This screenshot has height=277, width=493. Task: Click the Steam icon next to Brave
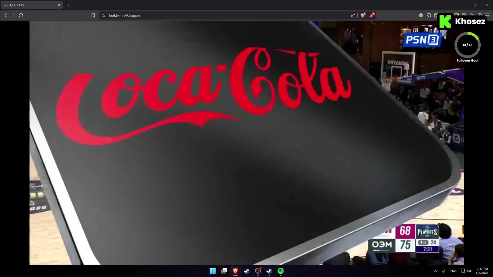pyautogui.click(x=246, y=271)
